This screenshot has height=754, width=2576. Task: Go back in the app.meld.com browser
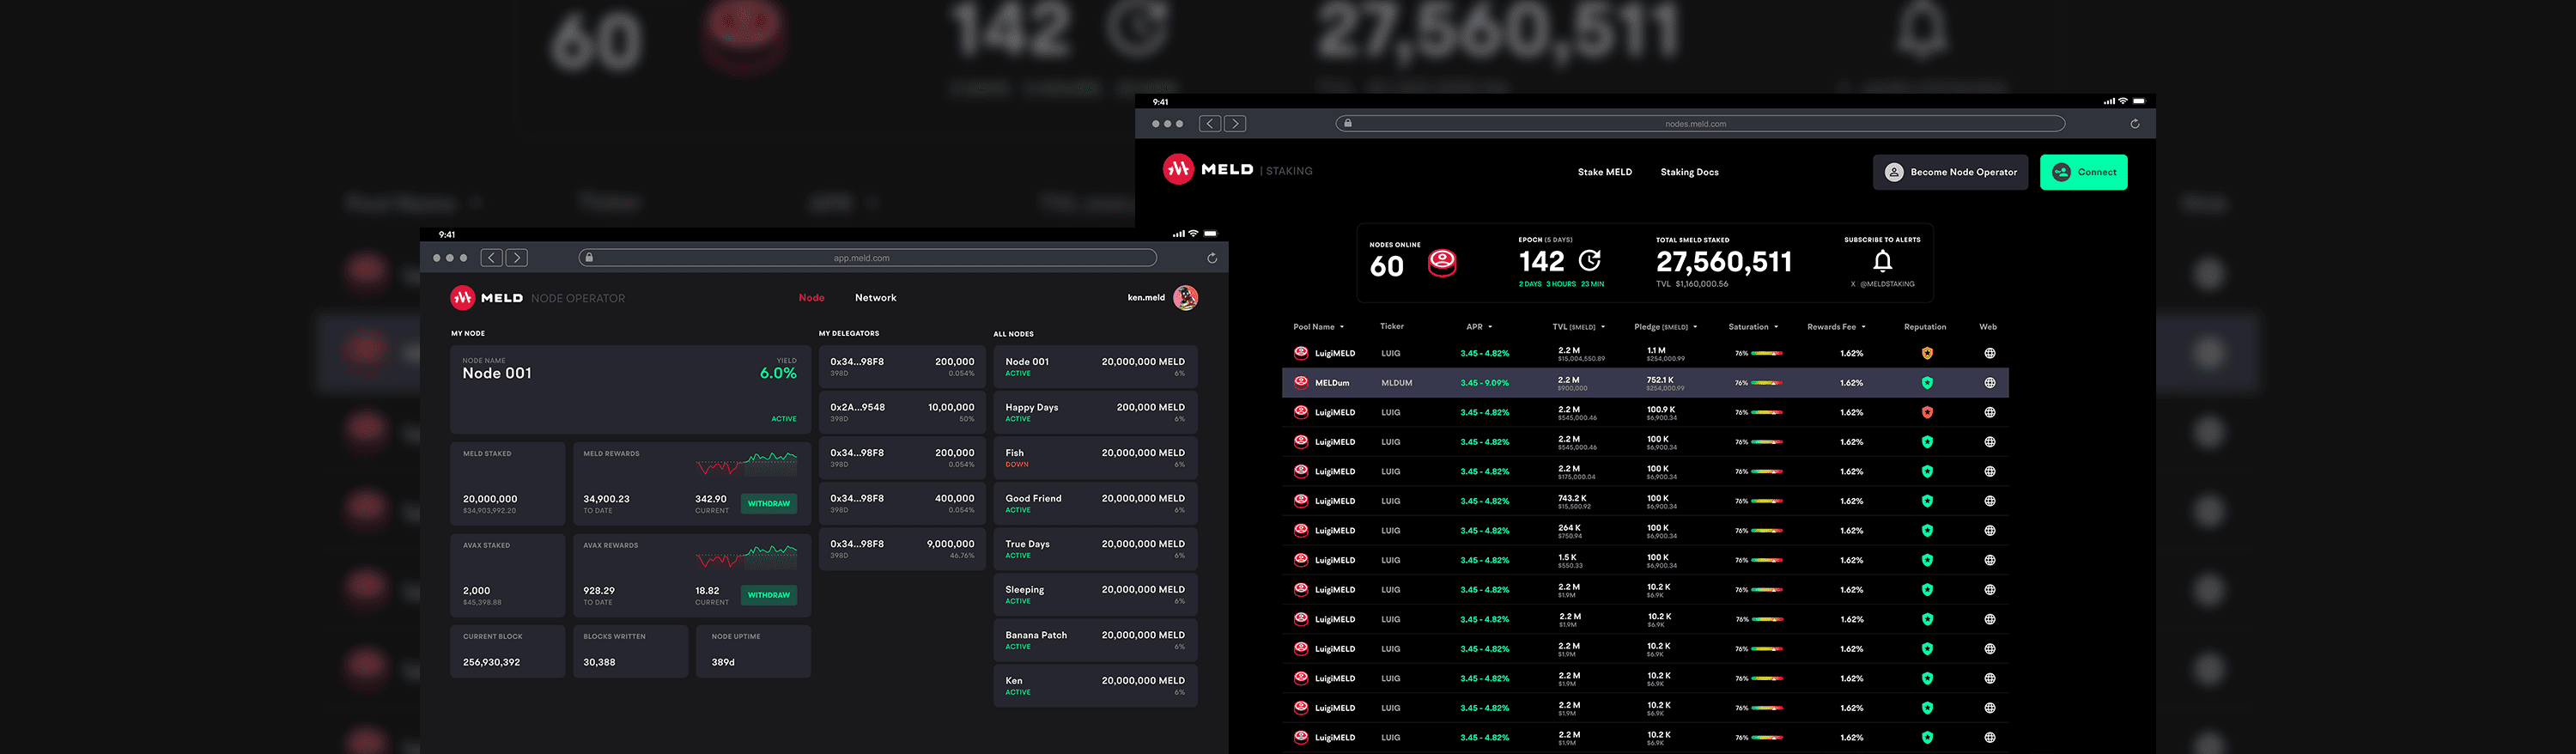coord(491,258)
